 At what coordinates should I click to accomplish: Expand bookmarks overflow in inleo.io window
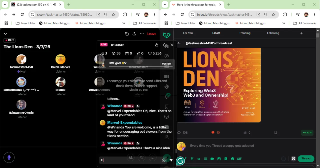283,23
